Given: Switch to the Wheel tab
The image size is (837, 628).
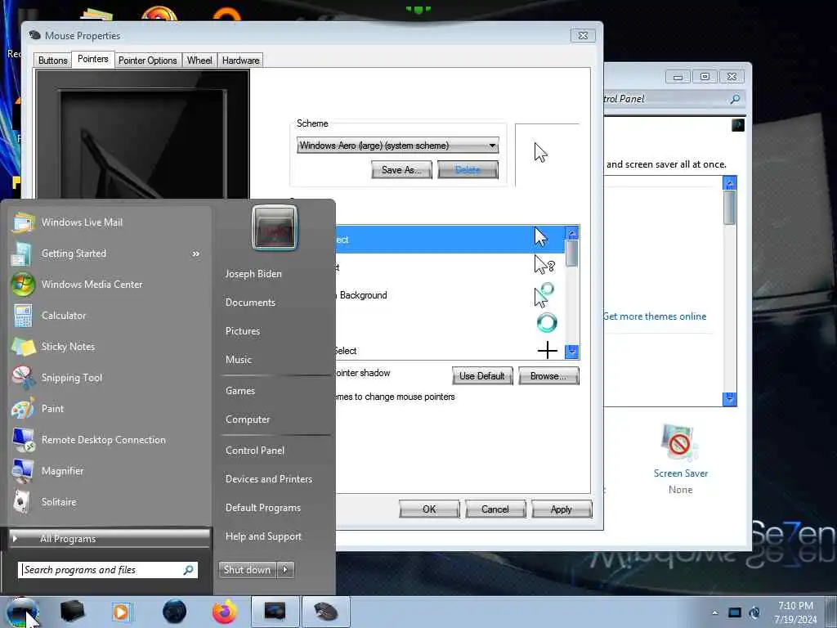Looking at the screenshot, I should pyautogui.click(x=199, y=61).
